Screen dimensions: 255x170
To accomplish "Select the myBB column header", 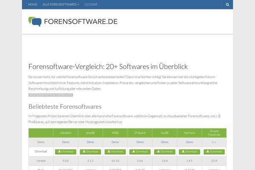I will (x=164, y=133).
